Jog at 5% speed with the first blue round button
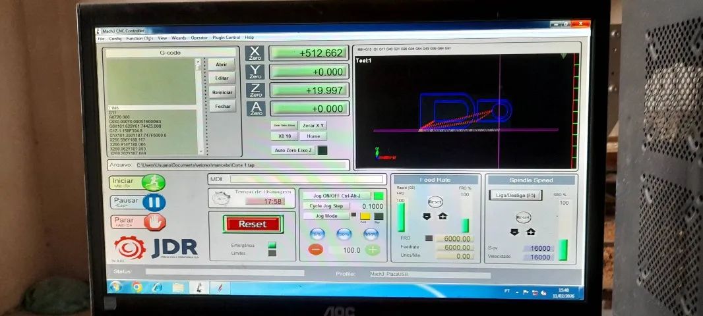 pyautogui.click(x=317, y=234)
